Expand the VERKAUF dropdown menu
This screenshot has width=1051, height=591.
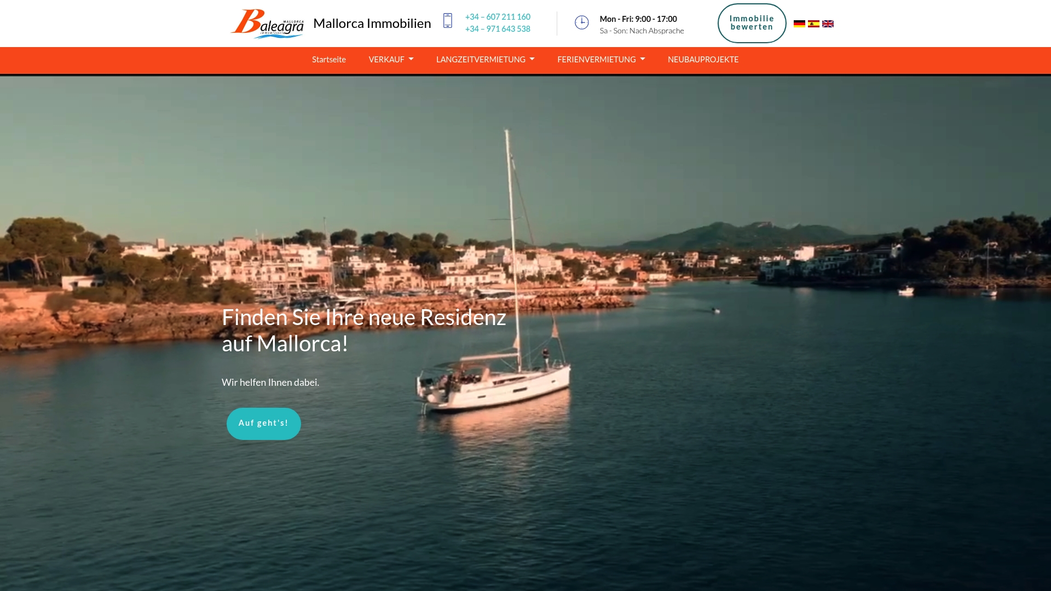391,59
